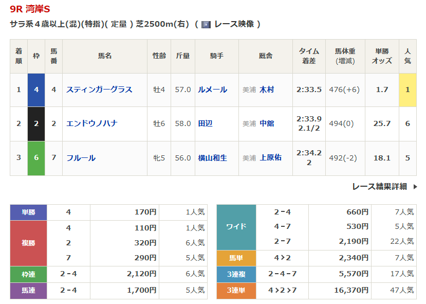Click the blue frame 4 color box
The width and height of the screenshot is (426, 304).
coord(36,90)
